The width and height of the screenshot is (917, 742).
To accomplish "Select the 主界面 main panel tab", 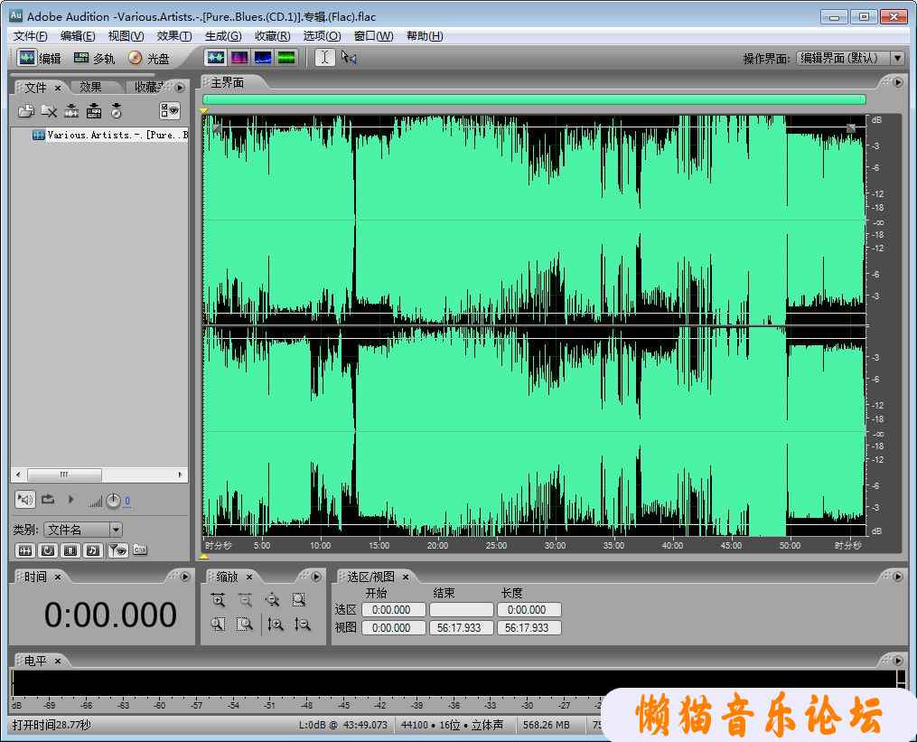I will tap(228, 83).
